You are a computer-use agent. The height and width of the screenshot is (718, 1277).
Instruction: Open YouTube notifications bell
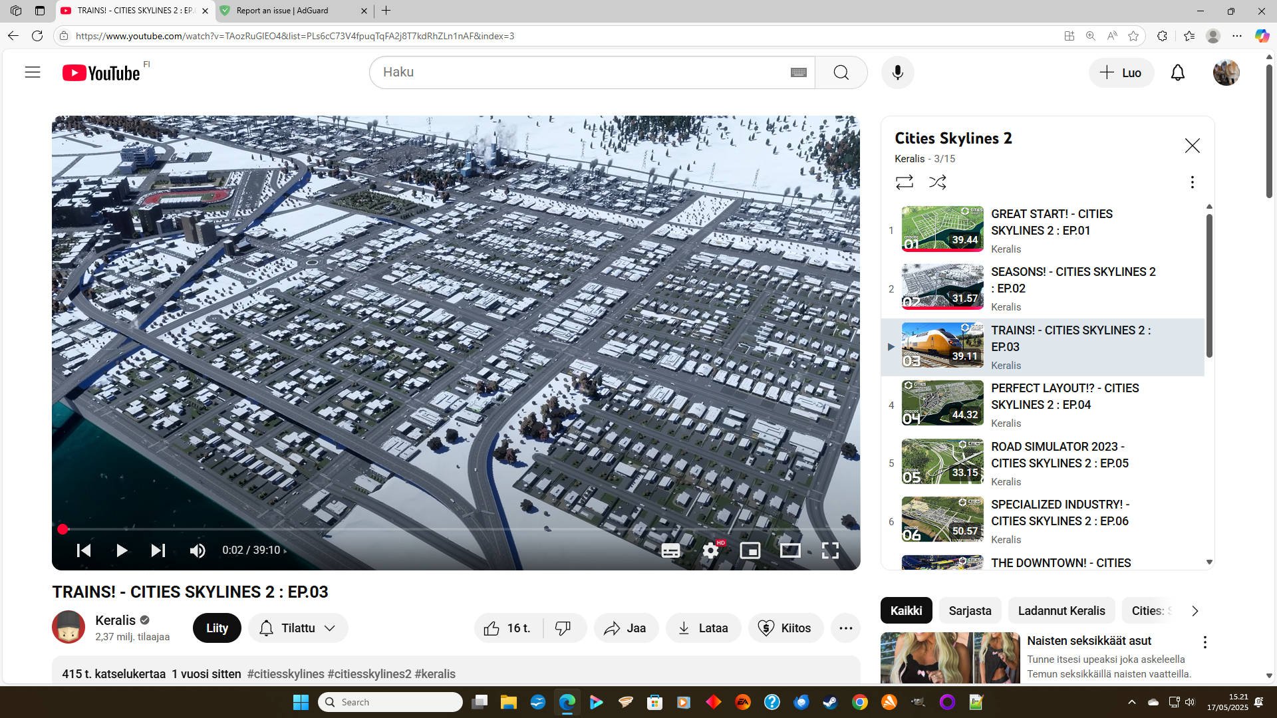[1177, 72]
